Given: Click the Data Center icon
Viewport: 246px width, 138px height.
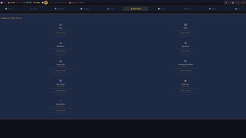Looking at the screenshot, I should (60, 81).
